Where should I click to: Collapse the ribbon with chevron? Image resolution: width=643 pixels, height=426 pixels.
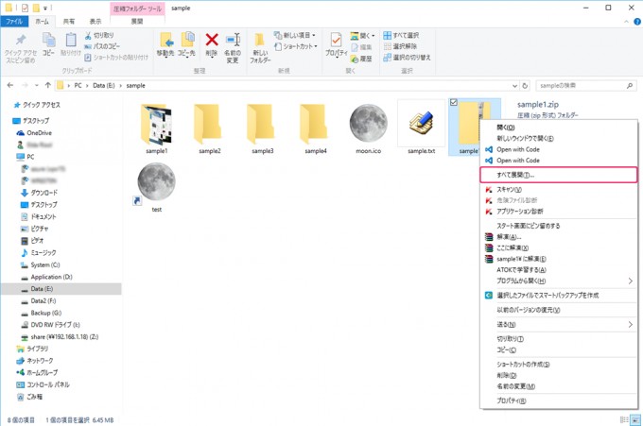click(x=626, y=22)
